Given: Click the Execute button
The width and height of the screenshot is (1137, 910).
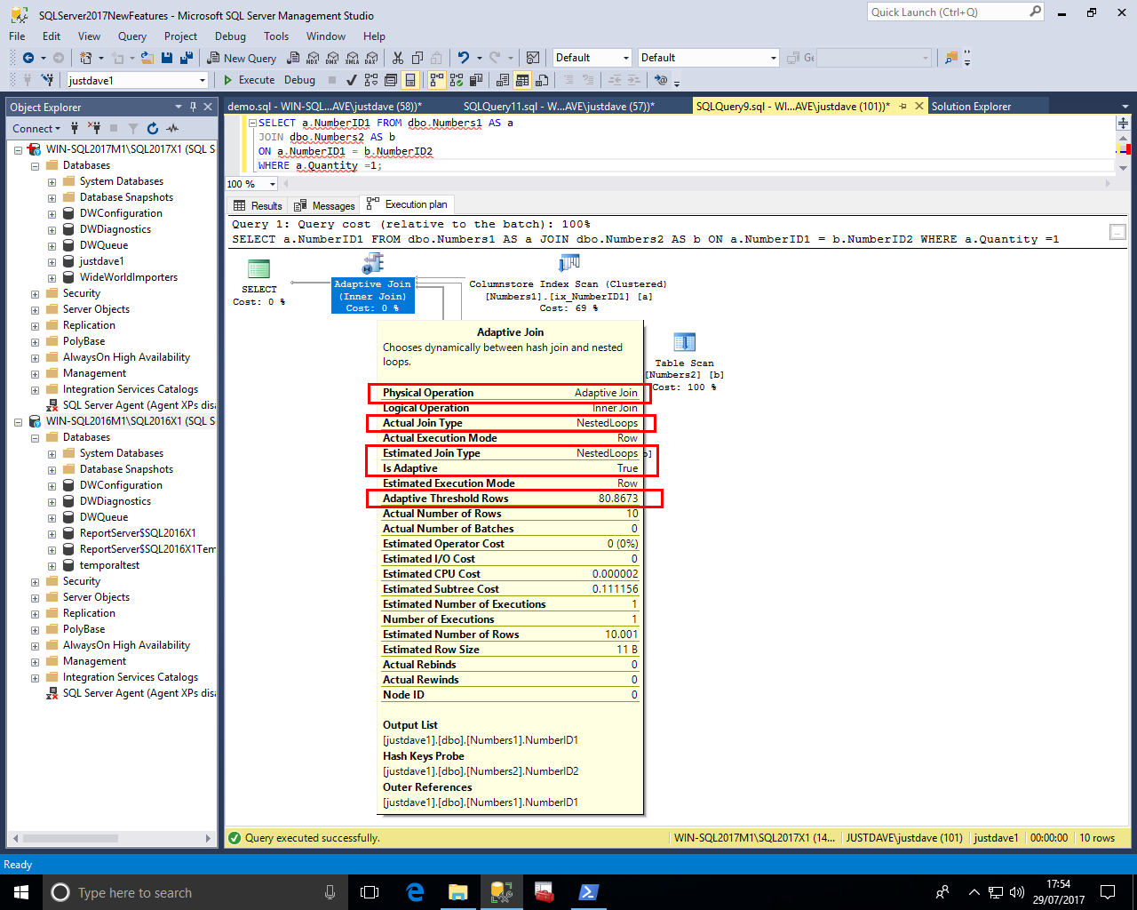Looking at the screenshot, I should (x=249, y=80).
